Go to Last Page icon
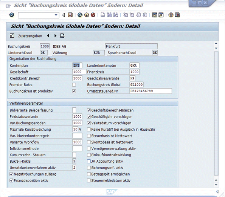This screenshot has width=225, height=197. (x=145, y=15)
